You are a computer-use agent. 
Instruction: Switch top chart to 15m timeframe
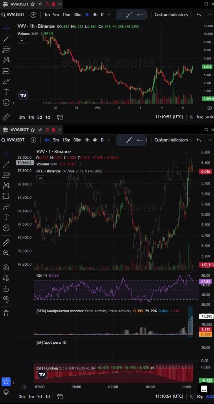pos(66,14)
